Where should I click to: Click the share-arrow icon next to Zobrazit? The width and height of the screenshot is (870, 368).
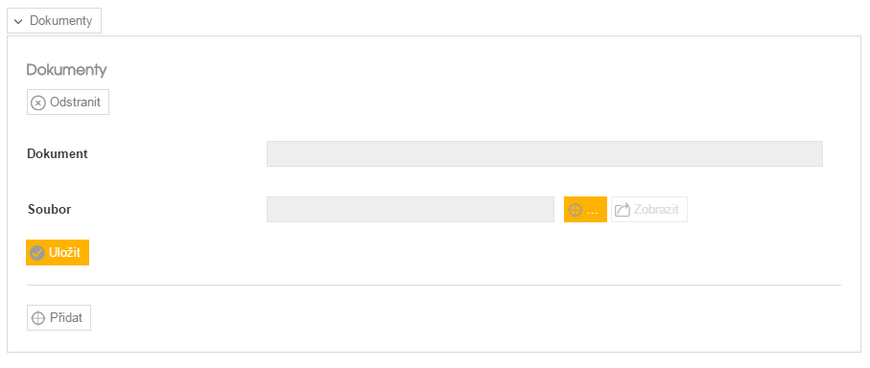click(x=623, y=210)
